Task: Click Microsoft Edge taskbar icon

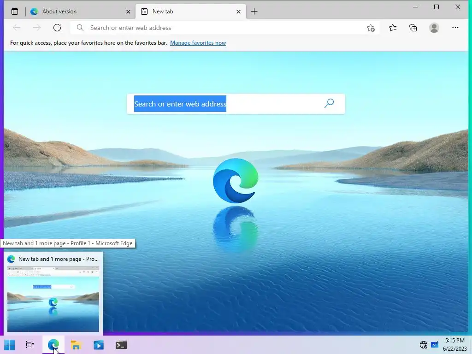Action: click(53, 345)
